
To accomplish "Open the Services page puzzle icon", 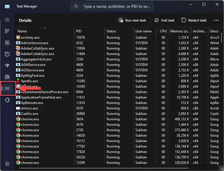I will point(7,100).
